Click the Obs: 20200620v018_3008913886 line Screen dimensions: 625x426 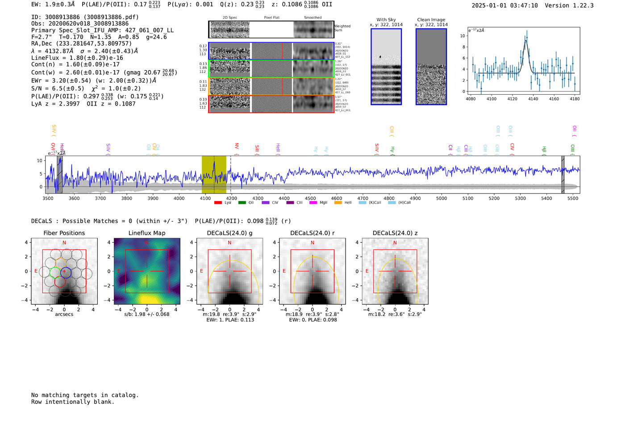[80, 24]
